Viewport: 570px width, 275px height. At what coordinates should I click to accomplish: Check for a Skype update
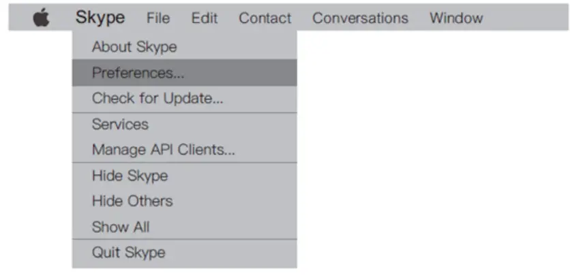[157, 98]
